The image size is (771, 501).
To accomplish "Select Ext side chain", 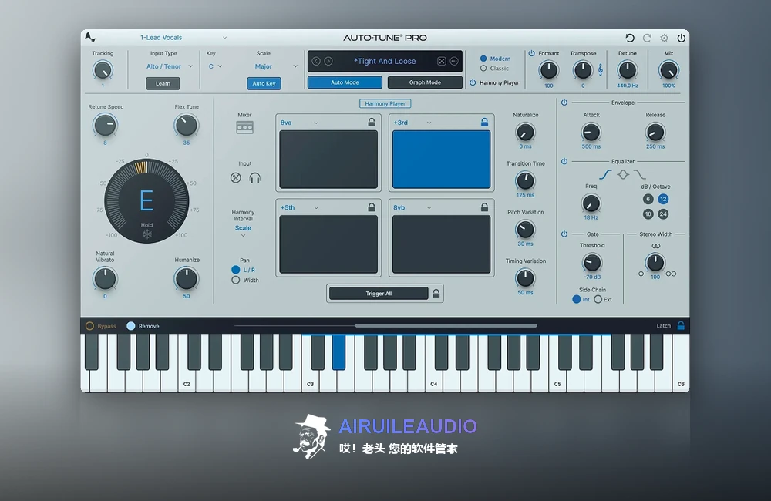I will (x=598, y=299).
